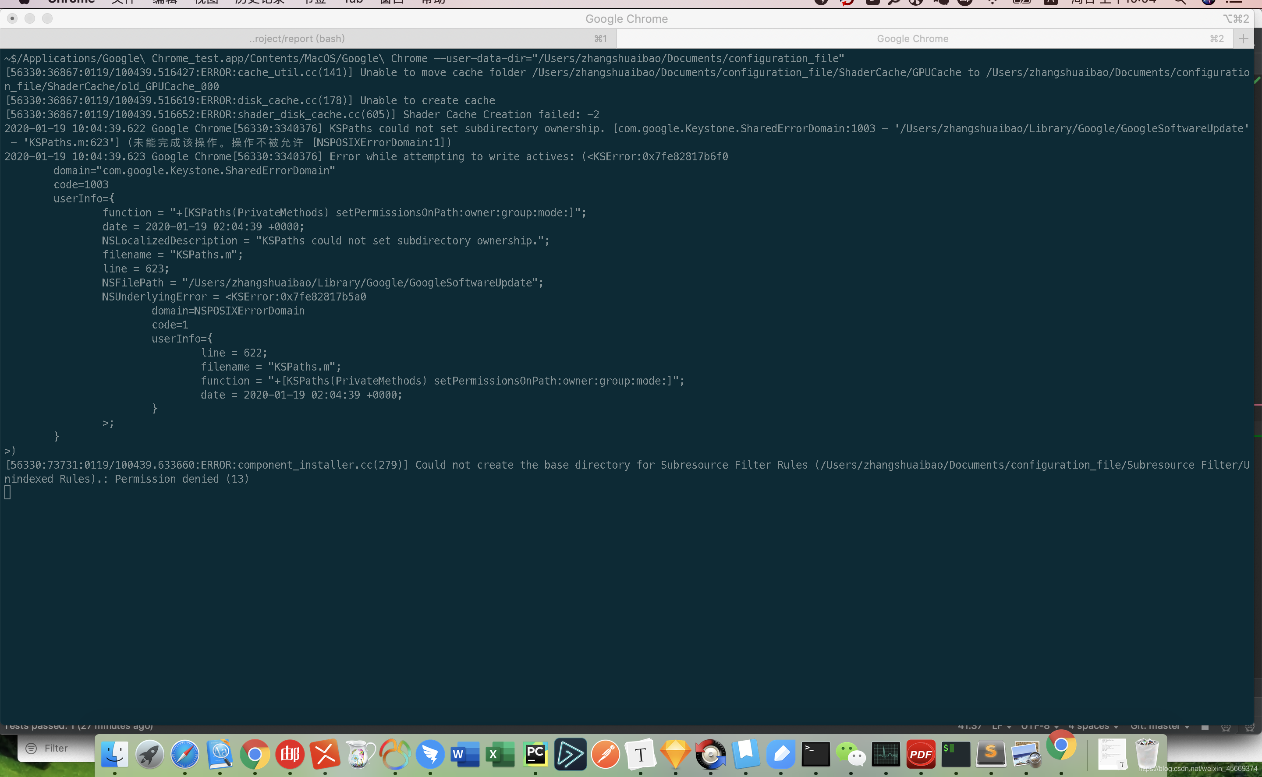Open the red-blue arrows sync app in dock
The width and height of the screenshot is (1262, 777).
click(x=710, y=754)
